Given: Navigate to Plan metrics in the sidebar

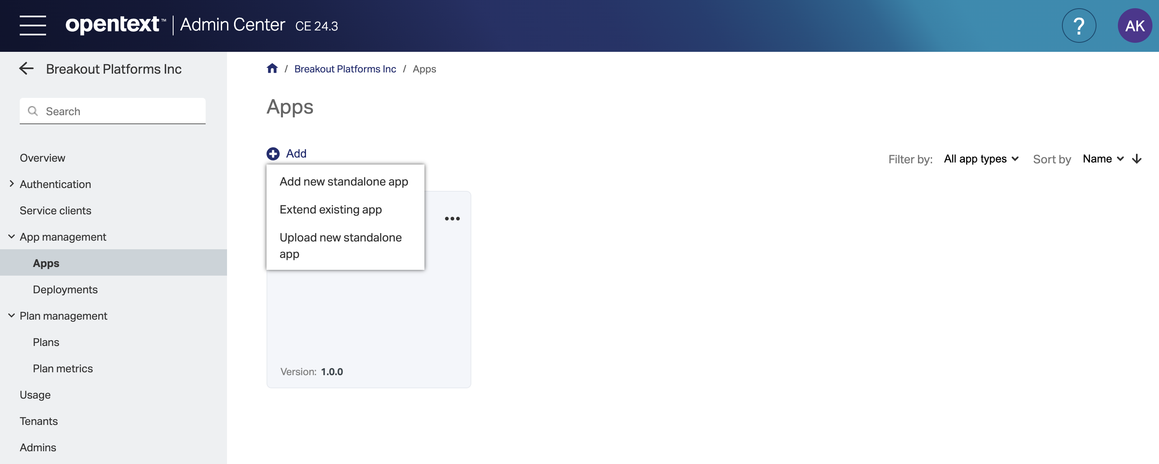Looking at the screenshot, I should tap(63, 368).
